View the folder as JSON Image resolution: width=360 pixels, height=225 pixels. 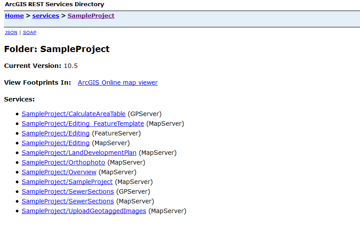point(11,33)
